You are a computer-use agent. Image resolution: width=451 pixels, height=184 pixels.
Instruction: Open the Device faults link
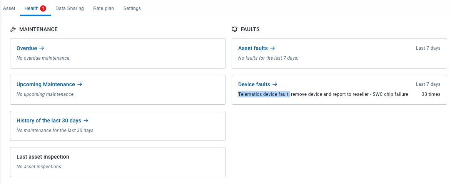[254, 84]
